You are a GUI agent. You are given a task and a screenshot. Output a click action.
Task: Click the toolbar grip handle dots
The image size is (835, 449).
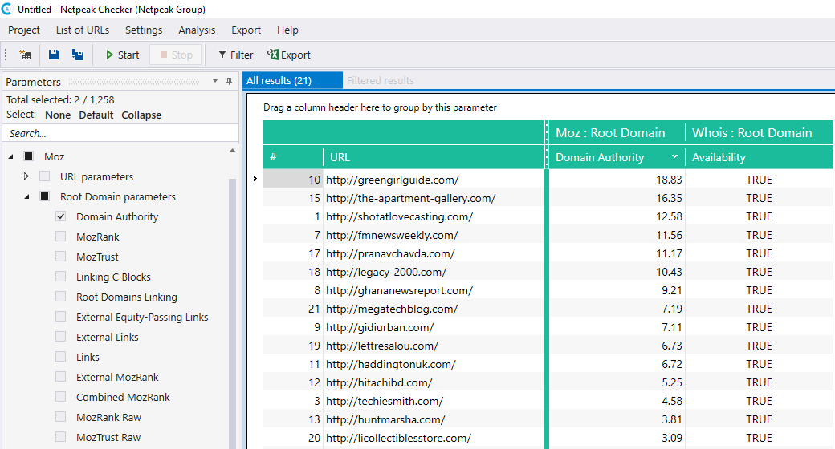click(x=6, y=55)
